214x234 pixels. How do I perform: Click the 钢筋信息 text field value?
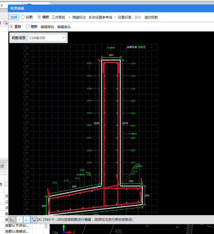point(37,38)
